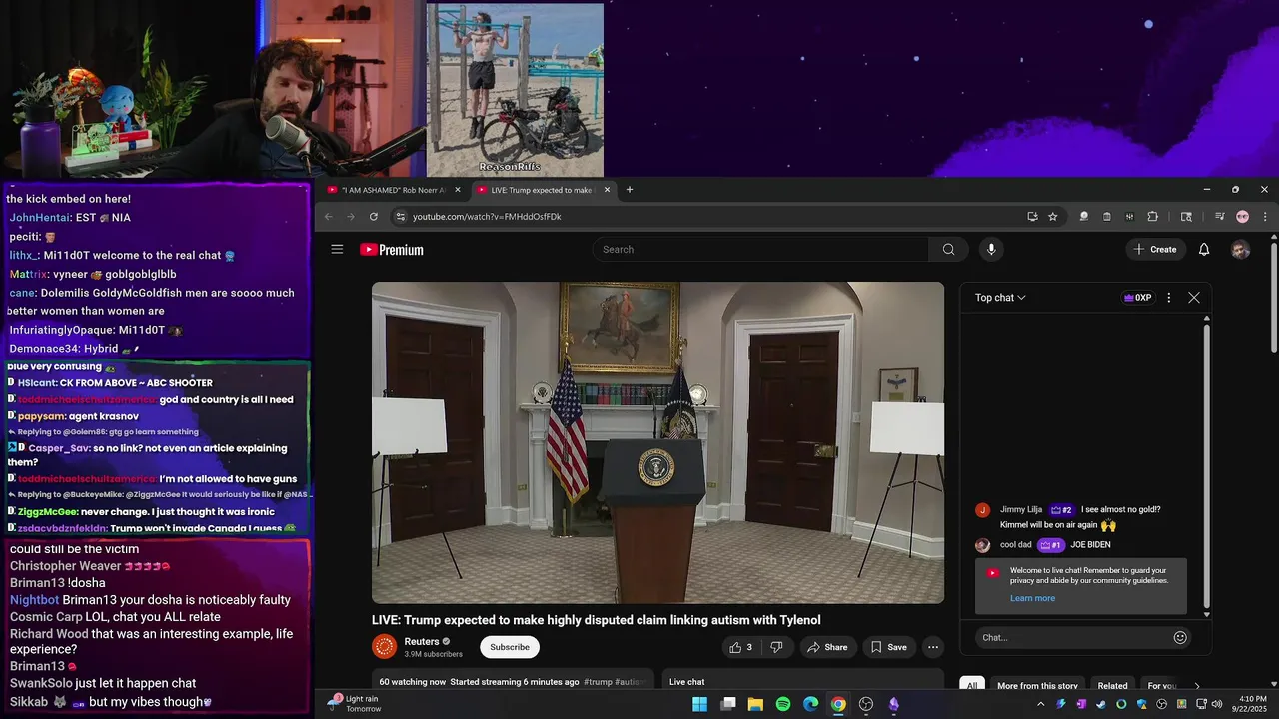1279x719 pixels.
Task: Click the YouTube search magnifier button
Action: [948, 250]
